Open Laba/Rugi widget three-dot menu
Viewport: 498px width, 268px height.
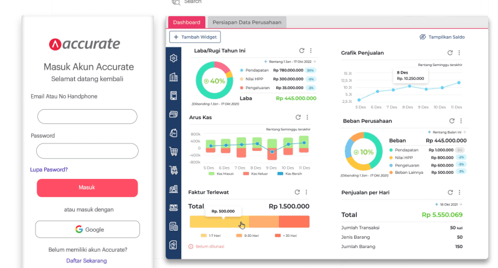tap(311, 50)
